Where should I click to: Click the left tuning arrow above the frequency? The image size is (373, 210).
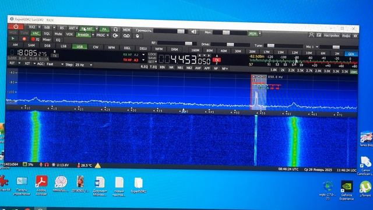click(x=199, y=55)
